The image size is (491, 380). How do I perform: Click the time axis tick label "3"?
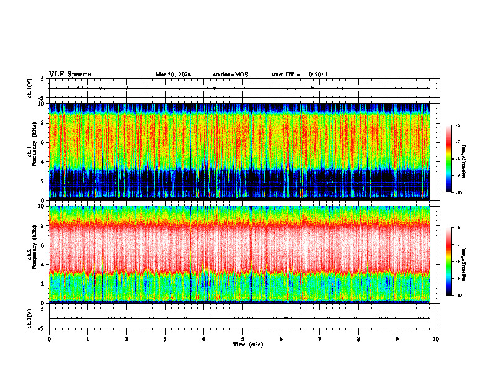point(165,339)
